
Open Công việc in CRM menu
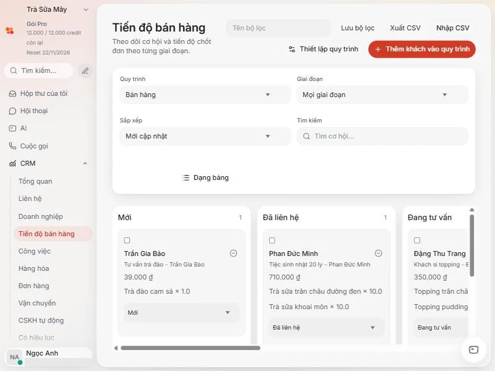[x=35, y=251]
